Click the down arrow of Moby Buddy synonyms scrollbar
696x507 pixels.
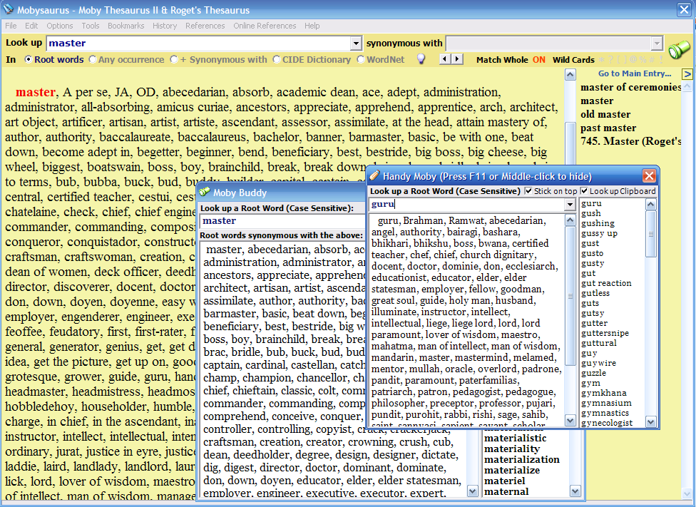click(x=472, y=491)
